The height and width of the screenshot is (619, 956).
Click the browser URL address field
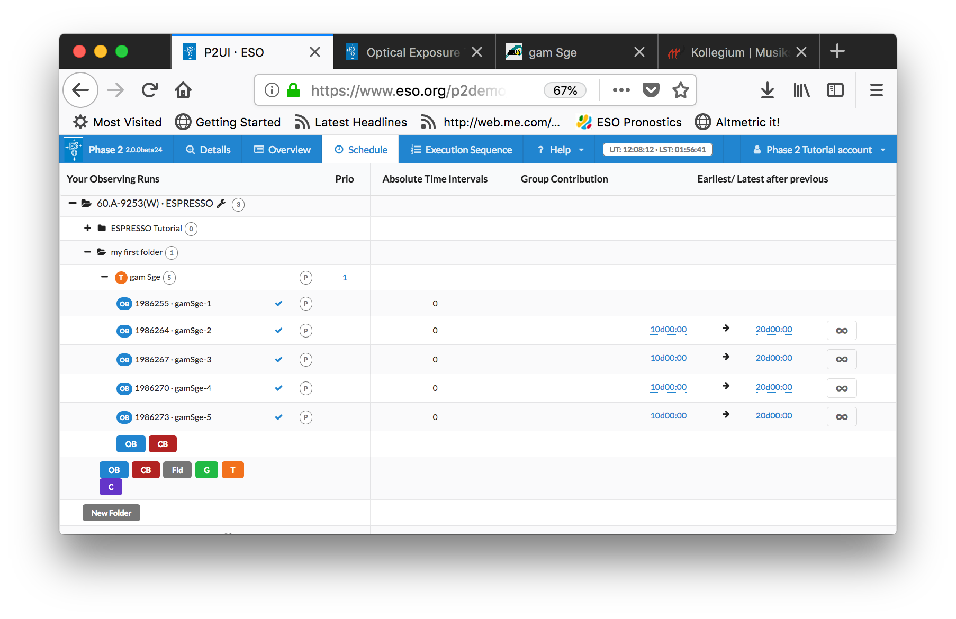(x=408, y=90)
